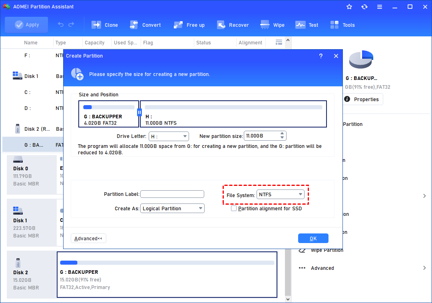Sort by the Type column header
432x303 pixels.
[61, 43]
